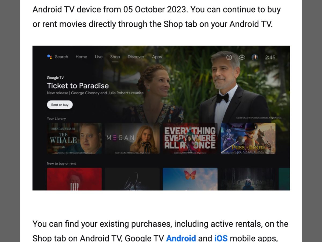Screen dimensions: 322x242
Task: Click the Journey movie thumbnail
Action: point(248,179)
